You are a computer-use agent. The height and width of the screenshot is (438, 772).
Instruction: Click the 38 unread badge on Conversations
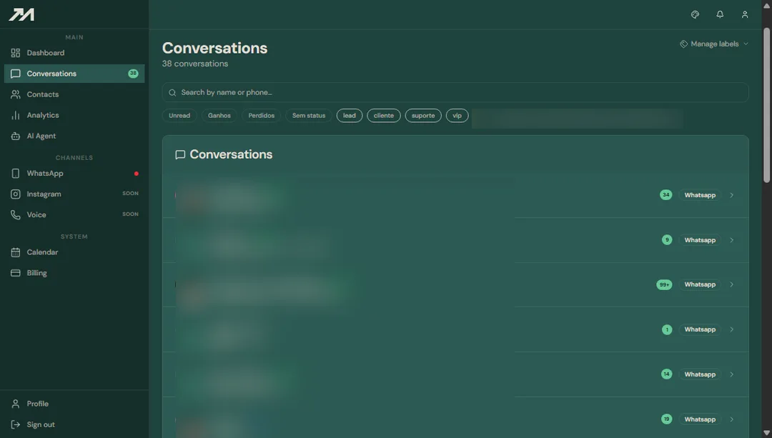pos(133,74)
